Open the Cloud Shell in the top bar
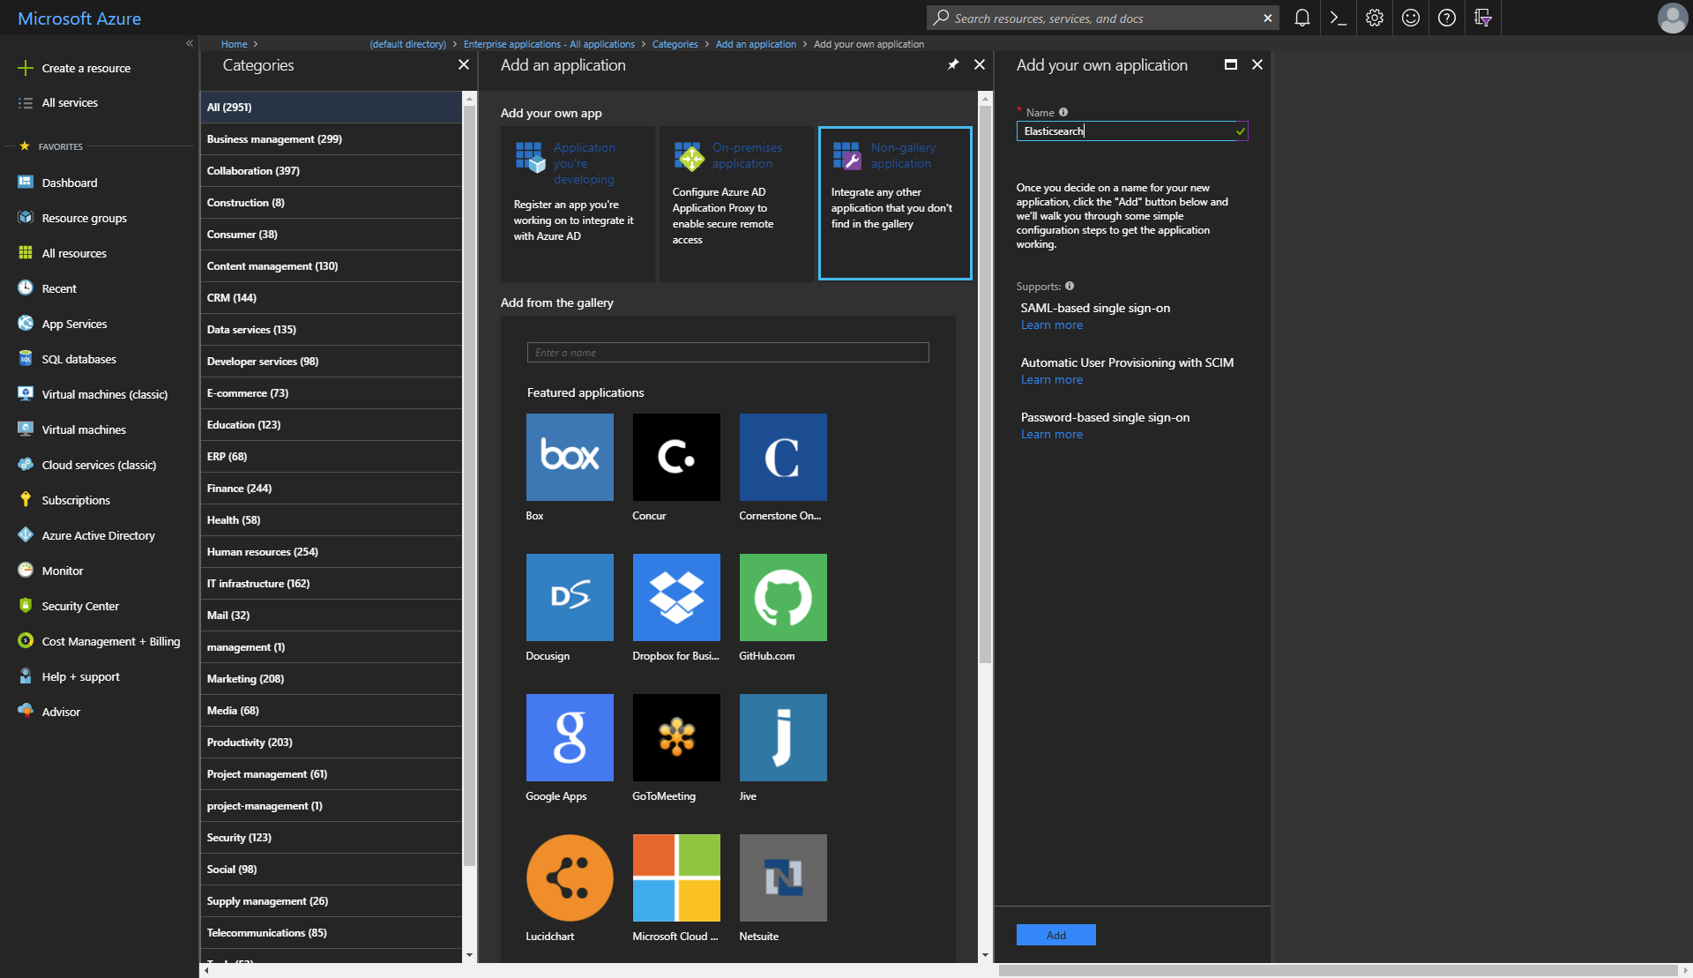Viewport: 1693px width, 978px height. pyautogui.click(x=1337, y=18)
